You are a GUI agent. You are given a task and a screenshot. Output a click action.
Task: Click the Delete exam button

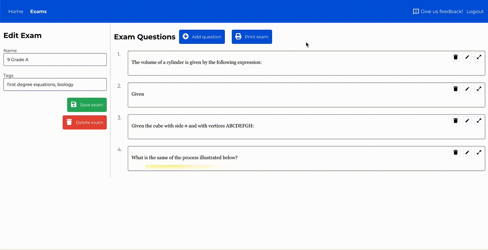tap(85, 122)
